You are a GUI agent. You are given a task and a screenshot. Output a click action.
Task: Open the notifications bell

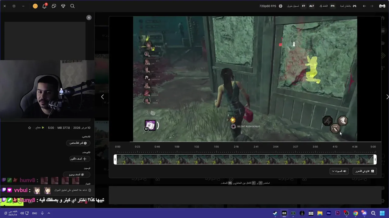coord(44,6)
